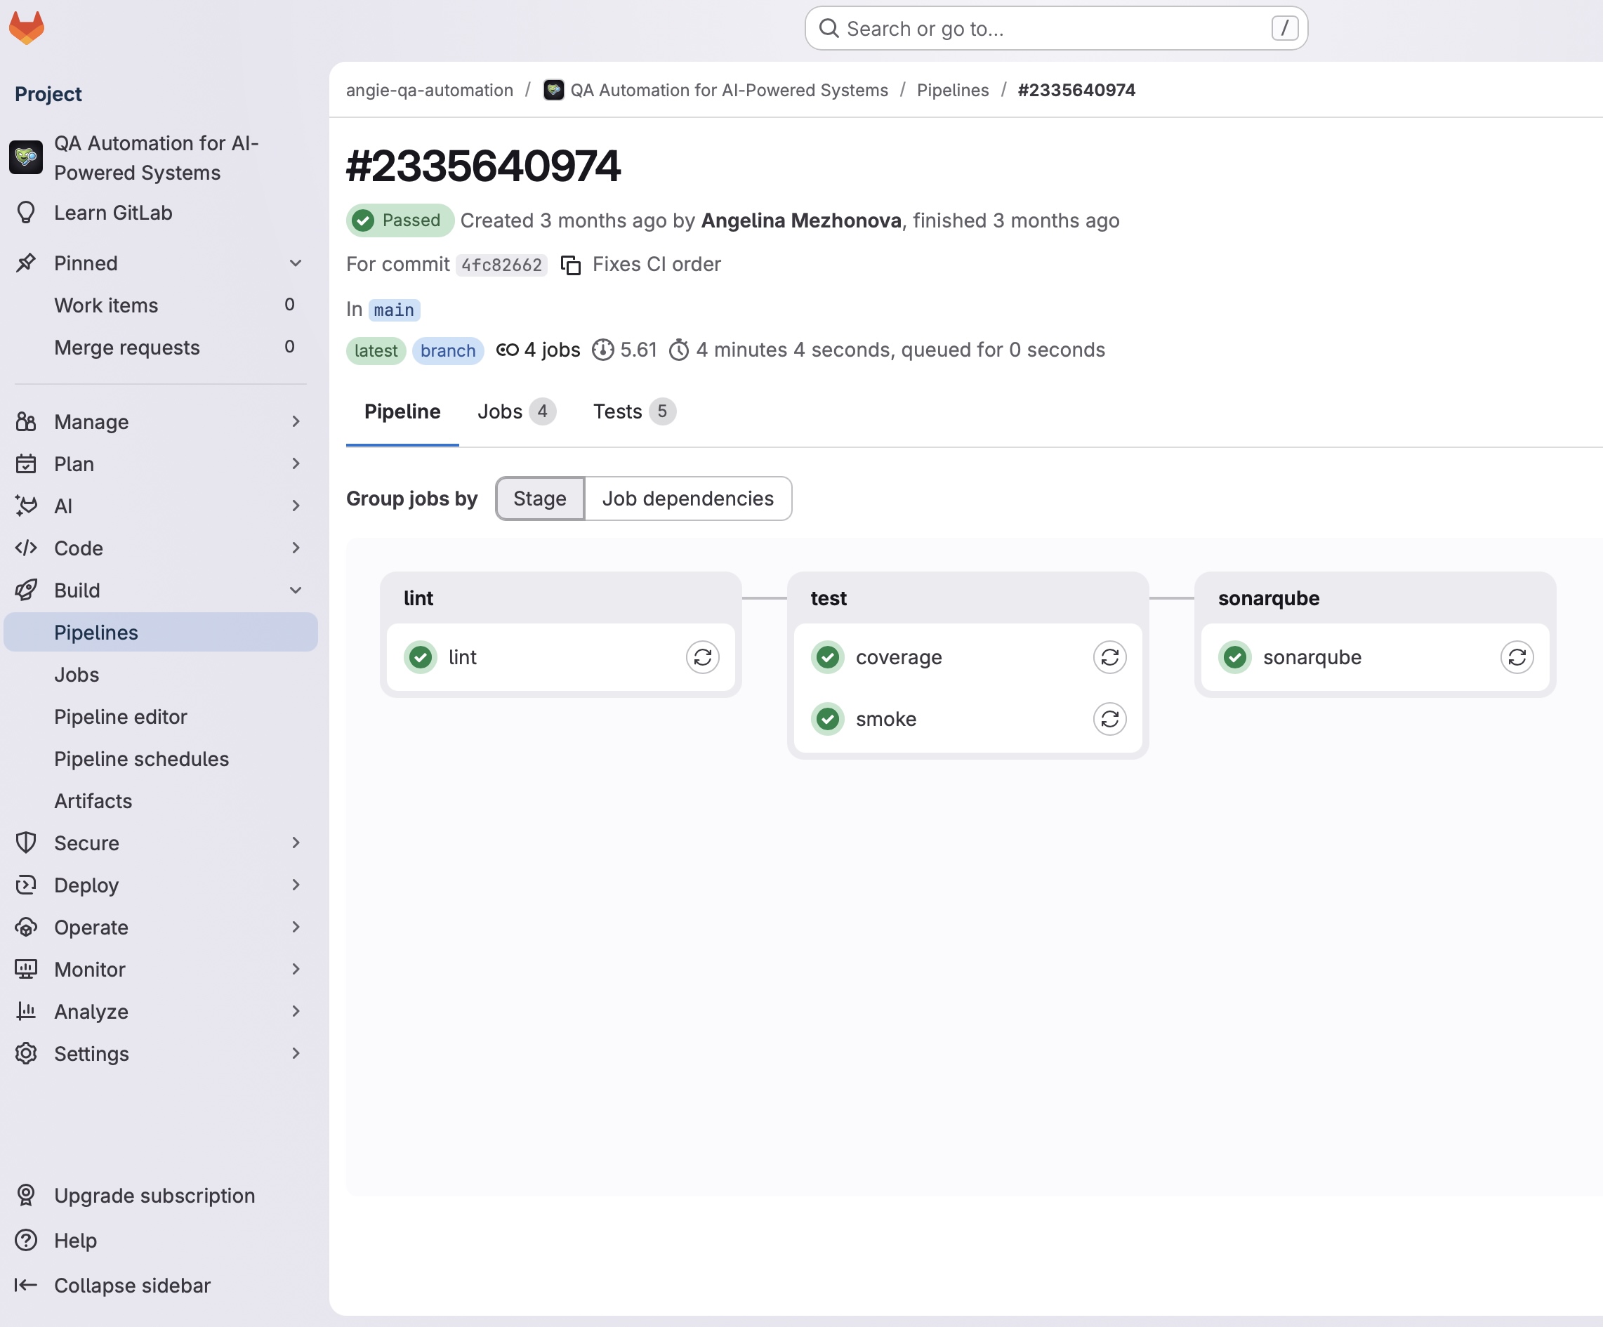Screen dimensions: 1603x1327
Task: Click the Collapse sidebar arrow icon
Action: coord(26,1285)
